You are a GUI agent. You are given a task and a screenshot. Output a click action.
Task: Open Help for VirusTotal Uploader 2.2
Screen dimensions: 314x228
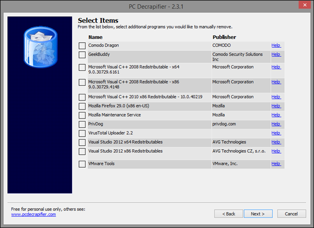[x=276, y=133]
